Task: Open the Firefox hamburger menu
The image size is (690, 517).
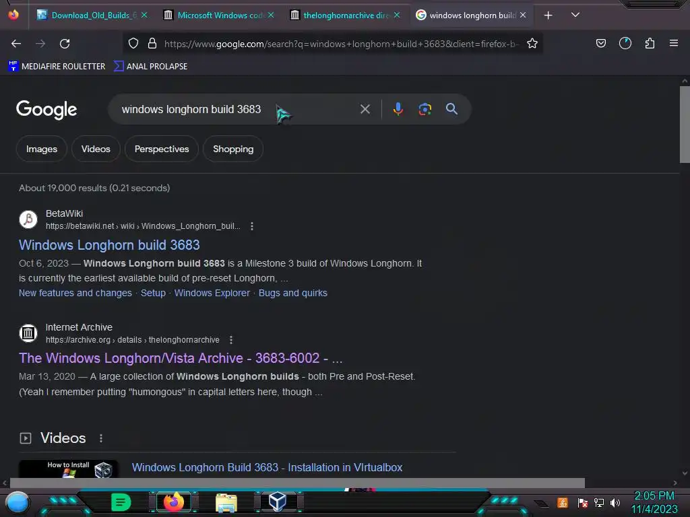Action: point(674,44)
